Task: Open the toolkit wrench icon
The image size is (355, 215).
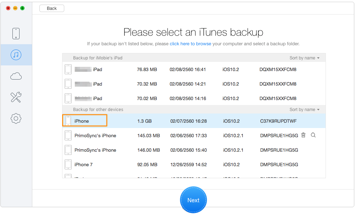Action: 16,97
